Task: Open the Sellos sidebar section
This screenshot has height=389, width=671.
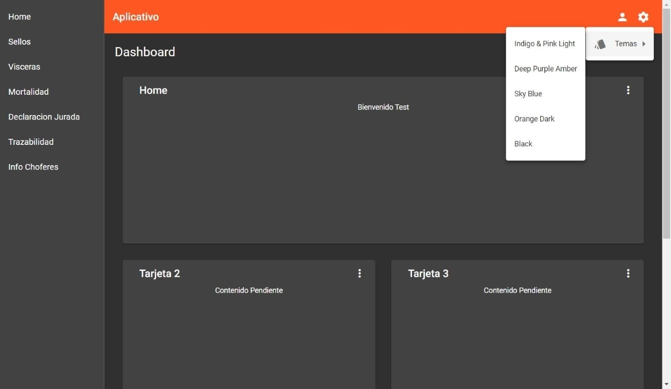Action: coord(20,42)
